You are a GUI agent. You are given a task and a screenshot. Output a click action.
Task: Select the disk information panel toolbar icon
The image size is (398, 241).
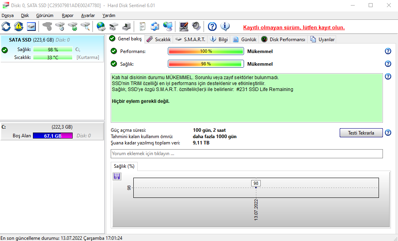tap(31, 27)
